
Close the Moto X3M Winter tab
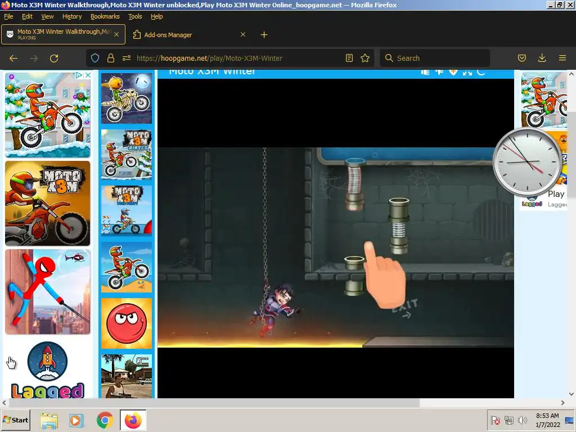coord(116,34)
